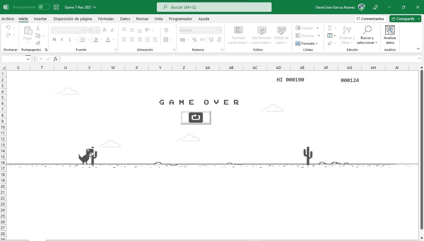Click the Cut scissors icon

tap(38, 28)
